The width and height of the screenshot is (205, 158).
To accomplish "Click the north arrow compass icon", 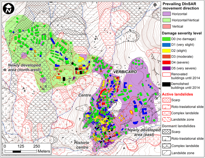I will pos(8,8).
